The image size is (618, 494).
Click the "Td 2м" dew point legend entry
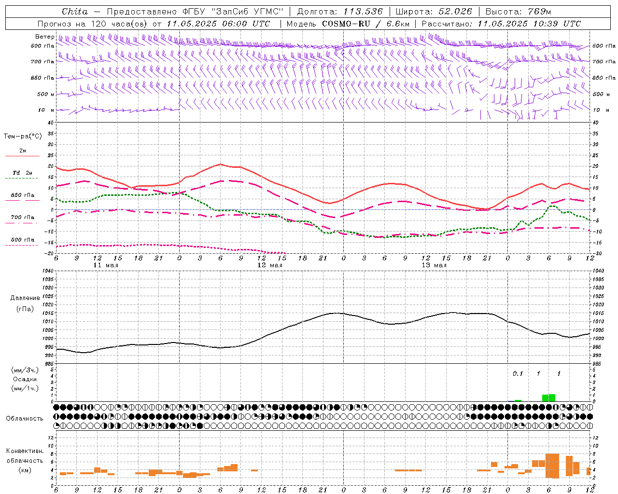[x=23, y=173]
